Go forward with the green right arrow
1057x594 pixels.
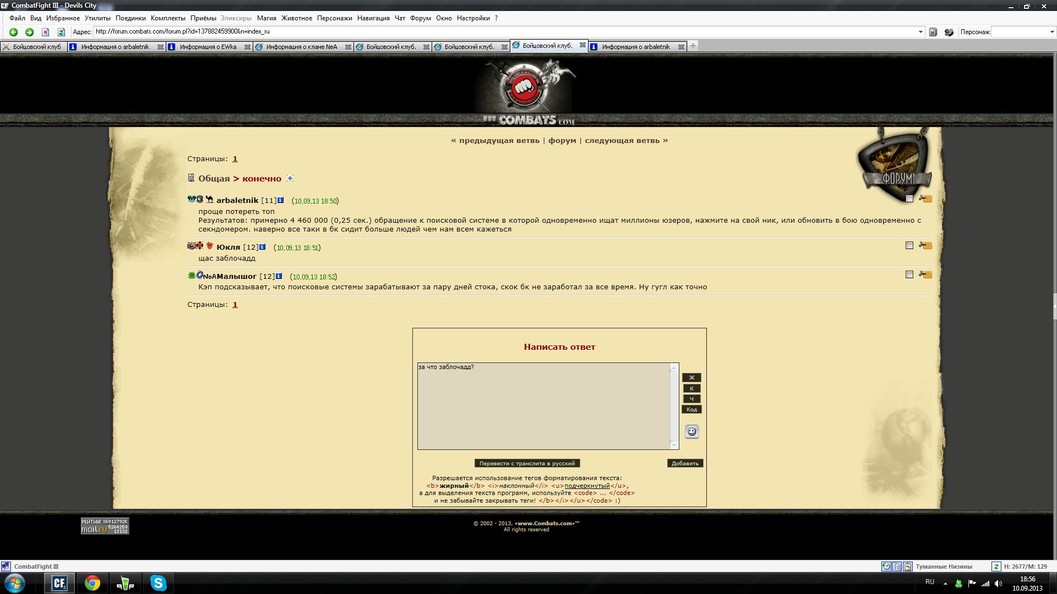coord(30,32)
